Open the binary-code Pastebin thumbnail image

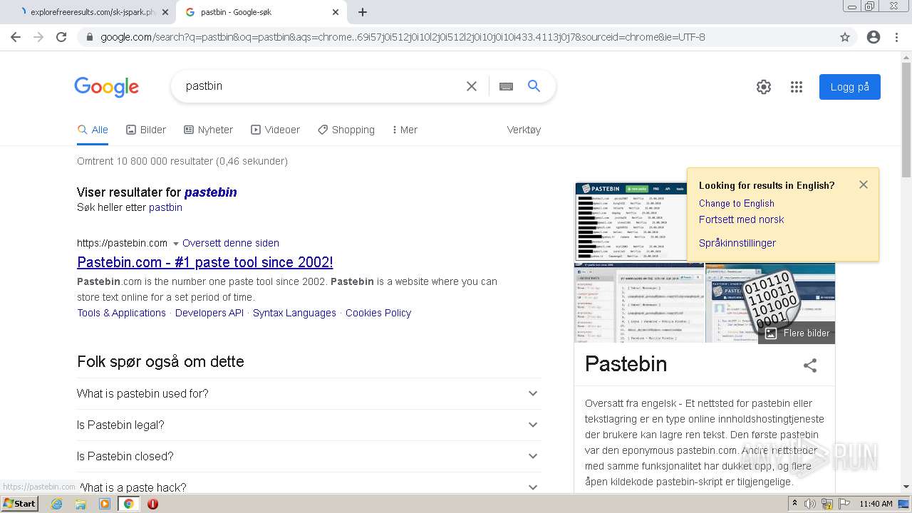(x=770, y=303)
